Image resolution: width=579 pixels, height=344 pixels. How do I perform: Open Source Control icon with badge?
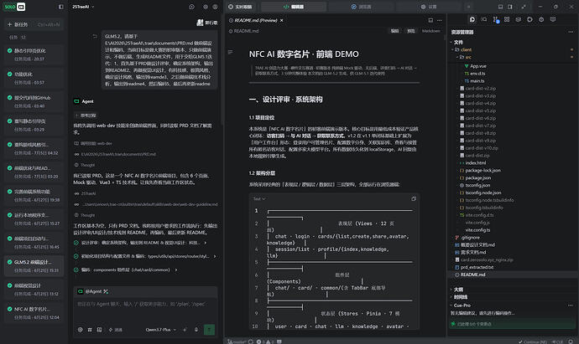(x=496, y=19)
